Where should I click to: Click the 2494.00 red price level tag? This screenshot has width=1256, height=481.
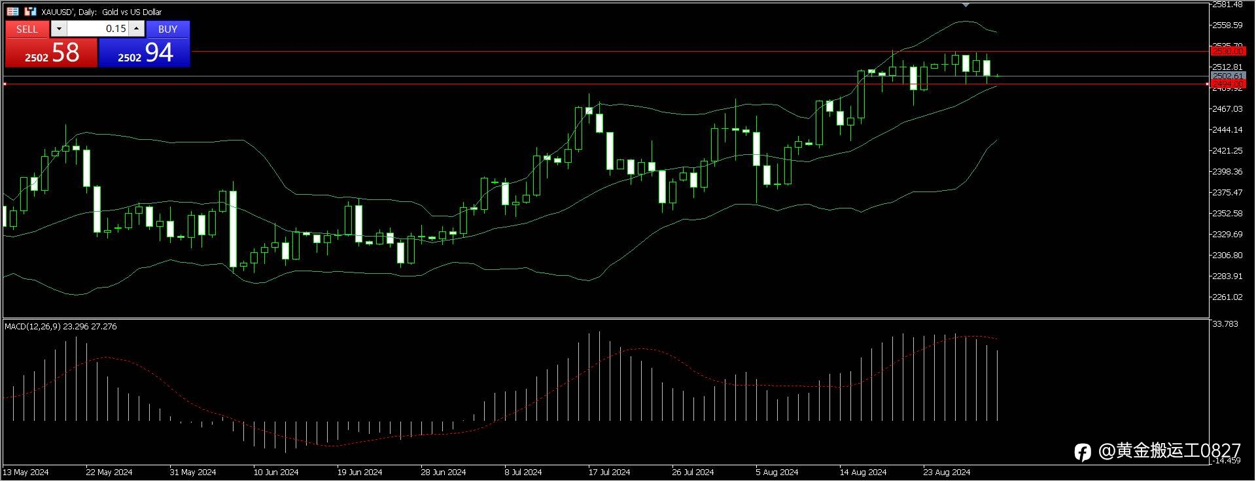pos(1228,84)
